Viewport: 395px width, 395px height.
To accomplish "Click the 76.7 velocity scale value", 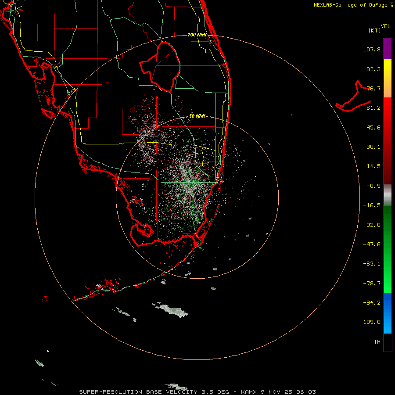I will pyautogui.click(x=373, y=88).
